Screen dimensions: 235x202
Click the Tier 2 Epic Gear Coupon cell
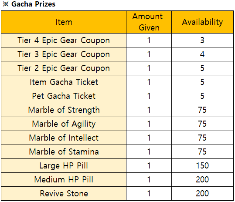coord(64,68)
